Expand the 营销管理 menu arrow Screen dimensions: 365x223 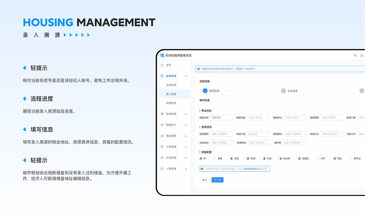click(x=186, y=136)
